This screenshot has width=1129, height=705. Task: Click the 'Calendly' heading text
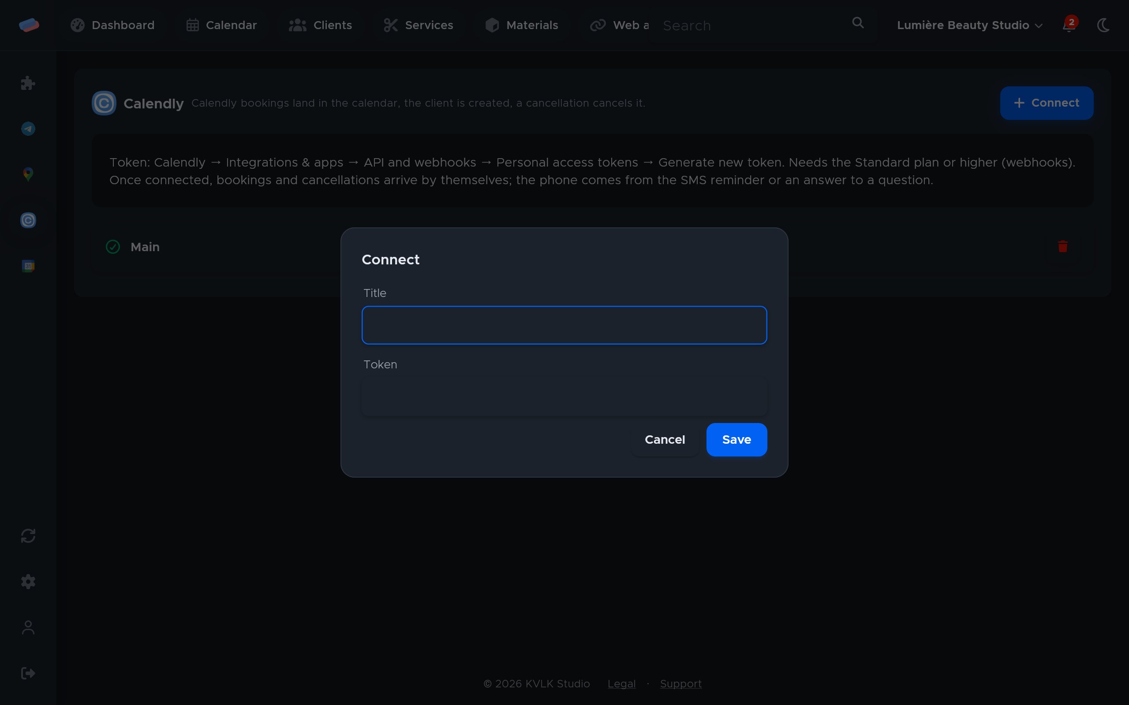click(153, 104)
